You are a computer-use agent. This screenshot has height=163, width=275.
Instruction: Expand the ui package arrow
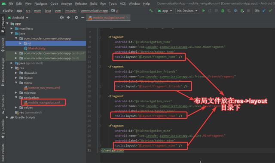pos(20,43)
